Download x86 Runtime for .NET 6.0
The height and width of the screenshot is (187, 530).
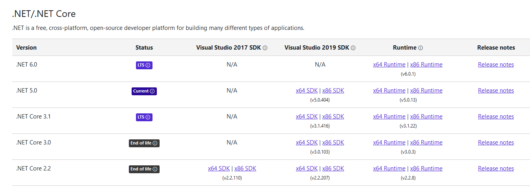click(426, 65)
